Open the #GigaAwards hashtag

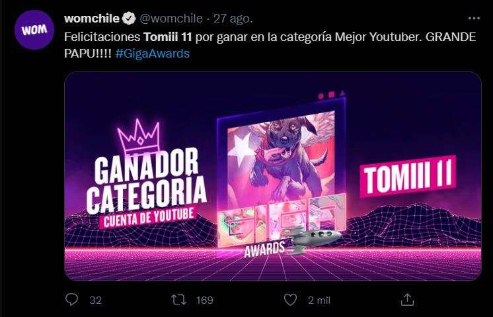point(153,54)
